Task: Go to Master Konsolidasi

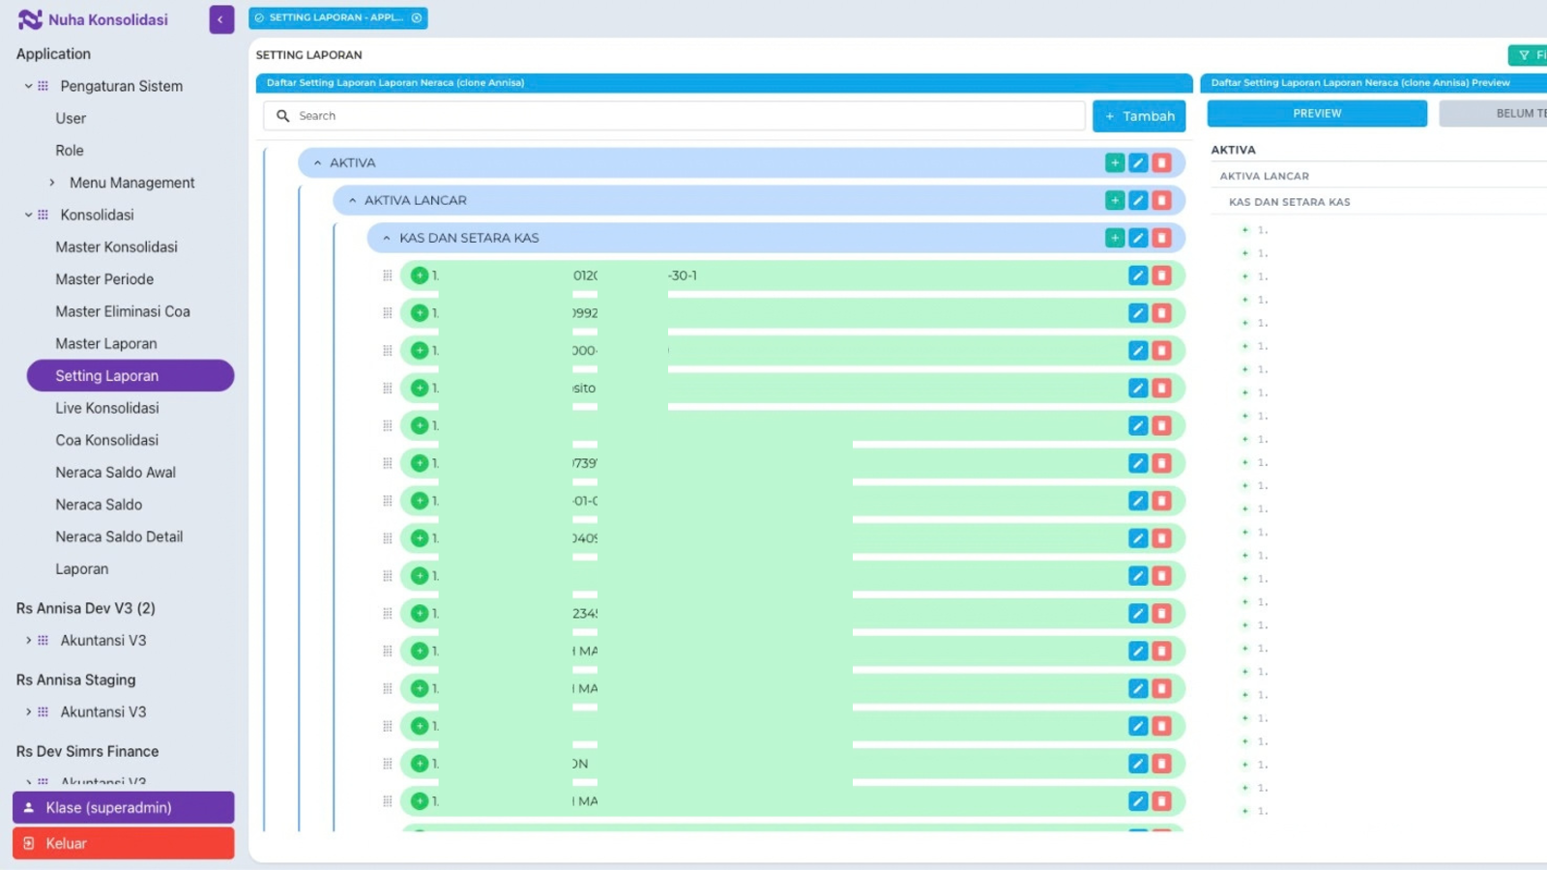Action: (116, 247)
